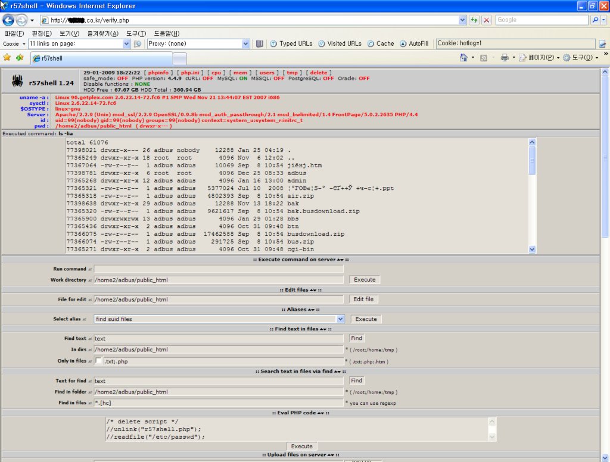Open the Tools gear menu in command bar
The width and height of the screenshot is (610, 462).
point(580,58)
